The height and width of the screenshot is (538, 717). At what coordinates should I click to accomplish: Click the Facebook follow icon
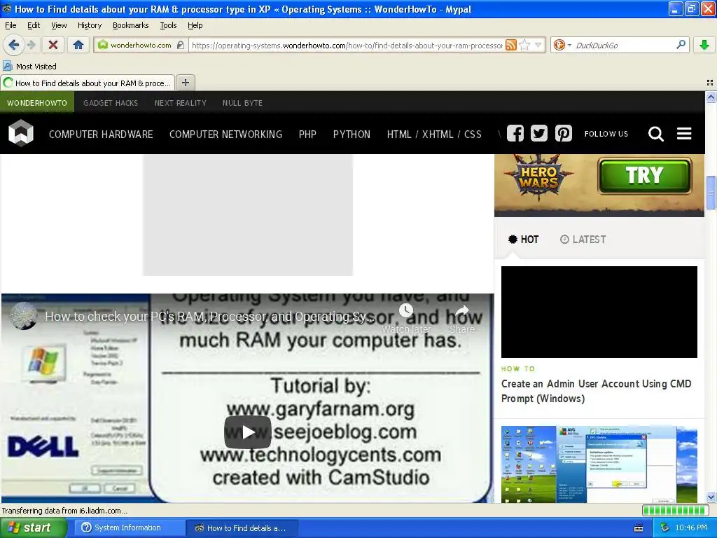coord(515,133)
